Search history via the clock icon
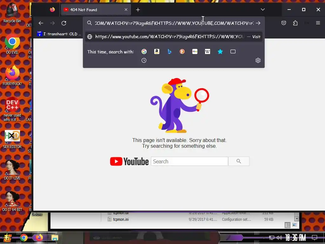Viewport: 325px width, 244px height. point(144,60)
